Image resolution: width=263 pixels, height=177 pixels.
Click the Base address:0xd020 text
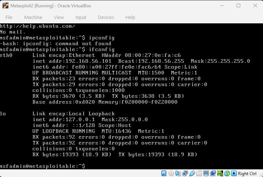pos(64,102)
